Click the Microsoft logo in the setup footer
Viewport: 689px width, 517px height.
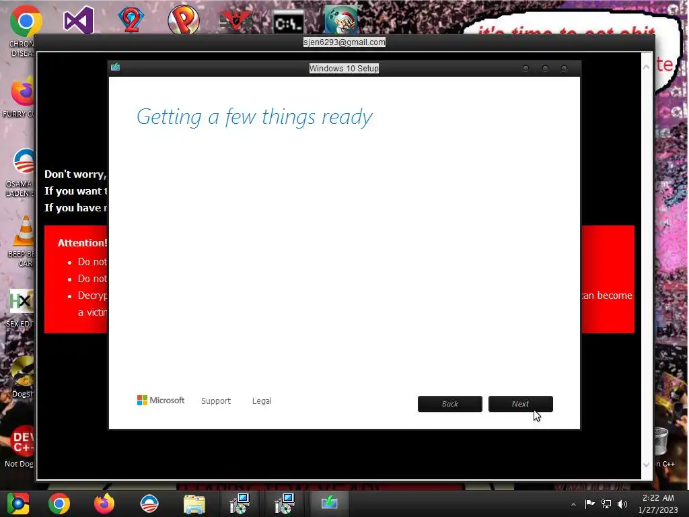pyautogui.click(x=161, y=401)
